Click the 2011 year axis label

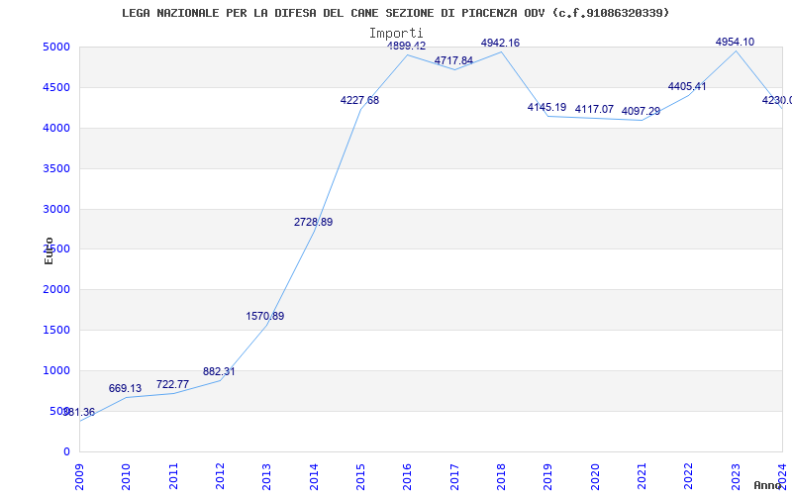(x=174, y=477)
